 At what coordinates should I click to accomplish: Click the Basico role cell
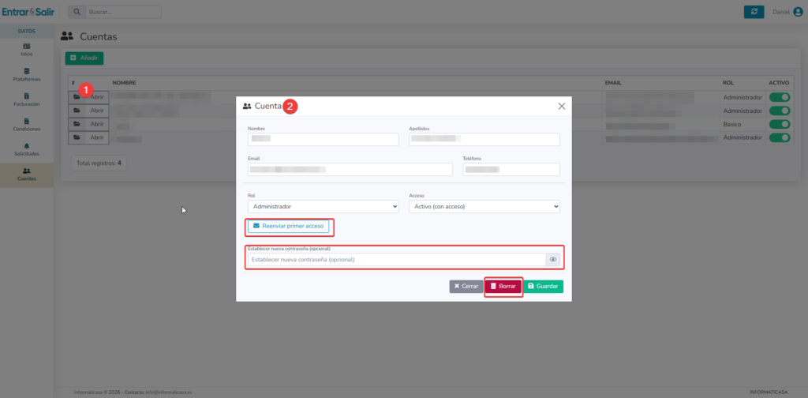(731, 124)
